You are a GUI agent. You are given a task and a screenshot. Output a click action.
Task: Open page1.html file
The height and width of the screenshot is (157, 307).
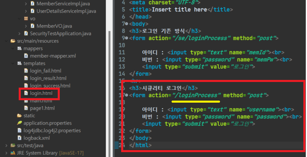(42, 108)
